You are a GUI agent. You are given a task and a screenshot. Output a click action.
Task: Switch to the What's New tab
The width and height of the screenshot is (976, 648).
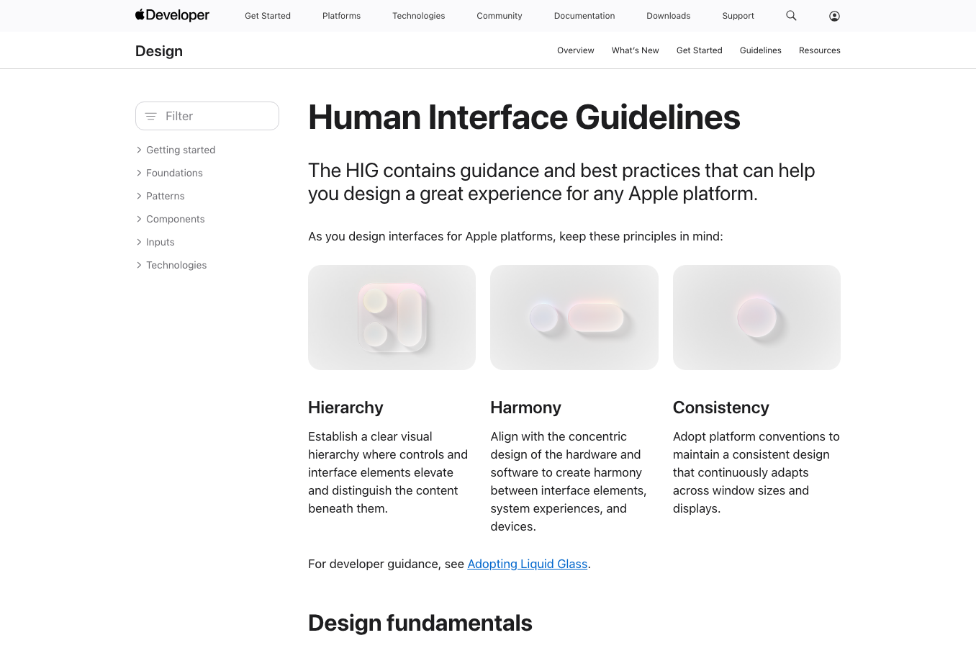(635, 50)
